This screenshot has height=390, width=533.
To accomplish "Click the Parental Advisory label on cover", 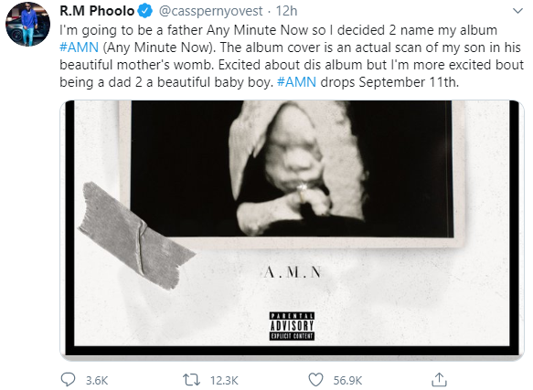I will (292, 326).
